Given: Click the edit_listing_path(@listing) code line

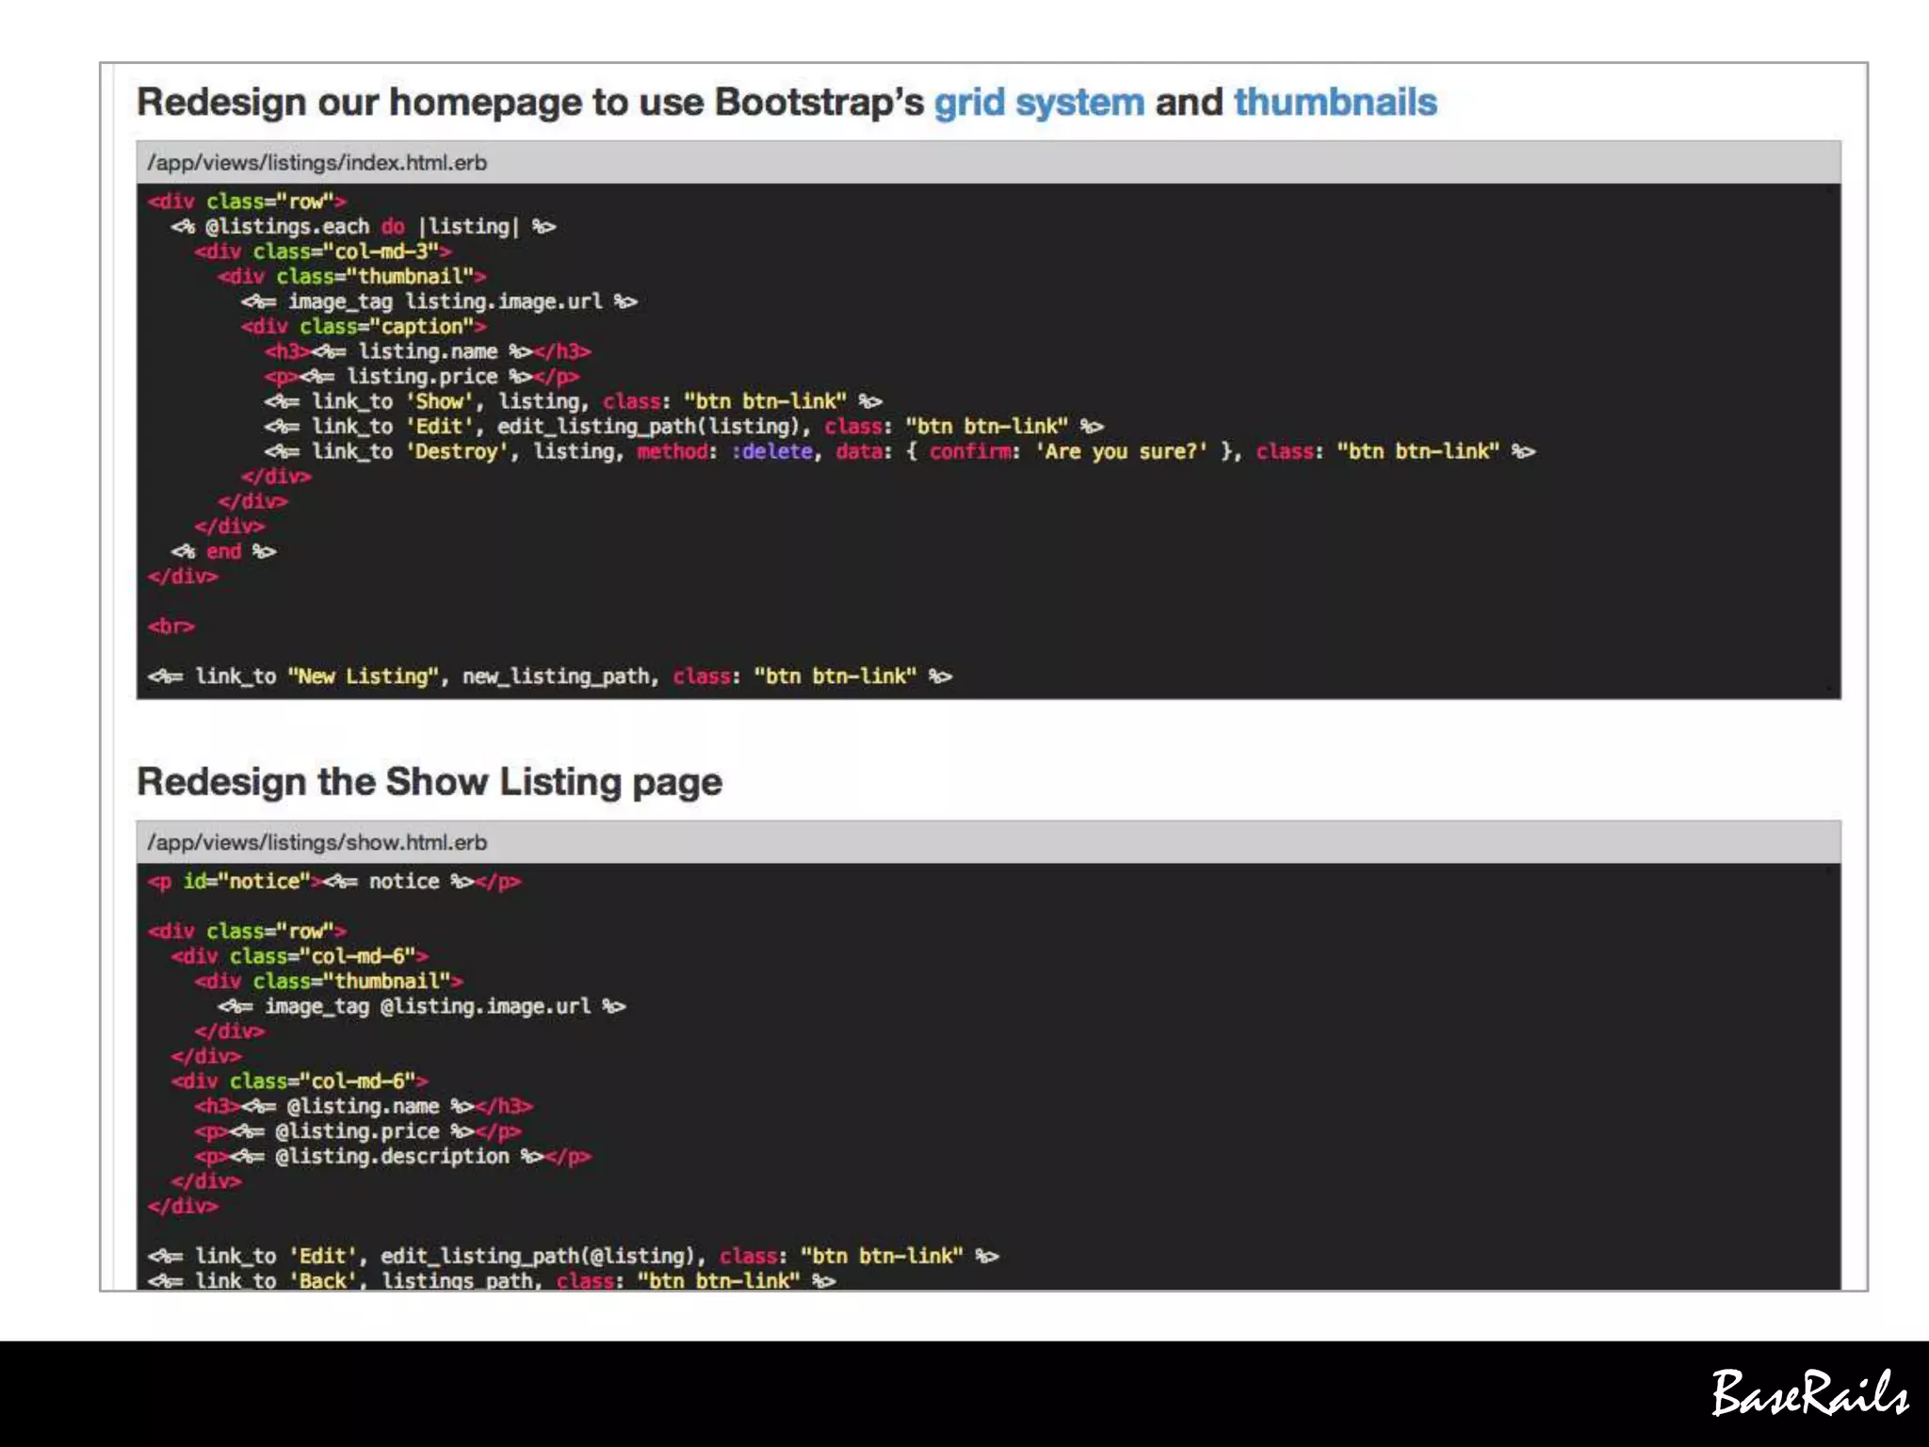Looking at the screenshot, I should pyautogui.click(x=573, y=1256).
